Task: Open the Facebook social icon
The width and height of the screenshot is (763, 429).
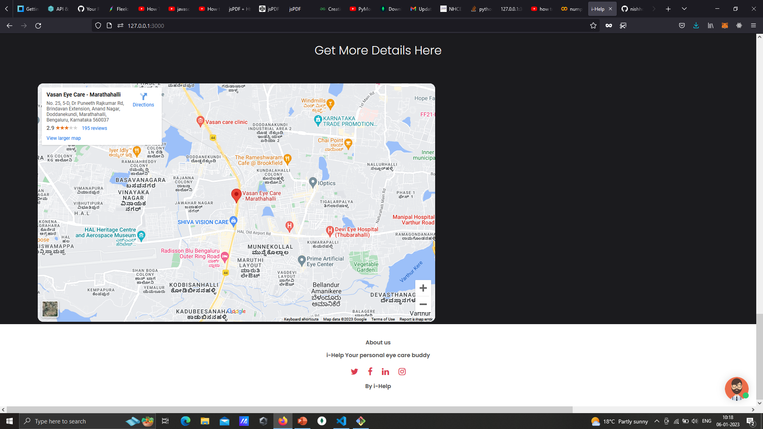Action: pyautogui.click(x=370, y=371)
